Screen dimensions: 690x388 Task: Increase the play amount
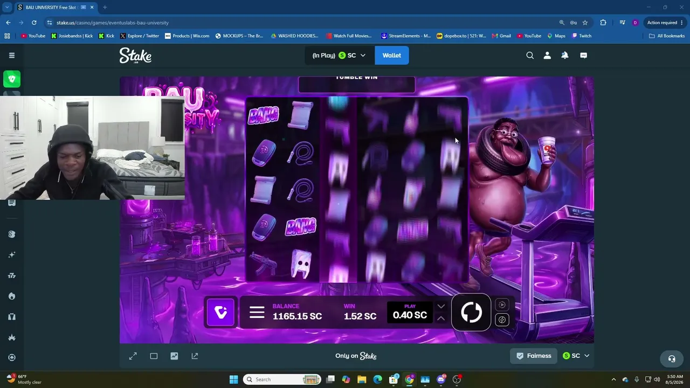(x=441, y=318)
